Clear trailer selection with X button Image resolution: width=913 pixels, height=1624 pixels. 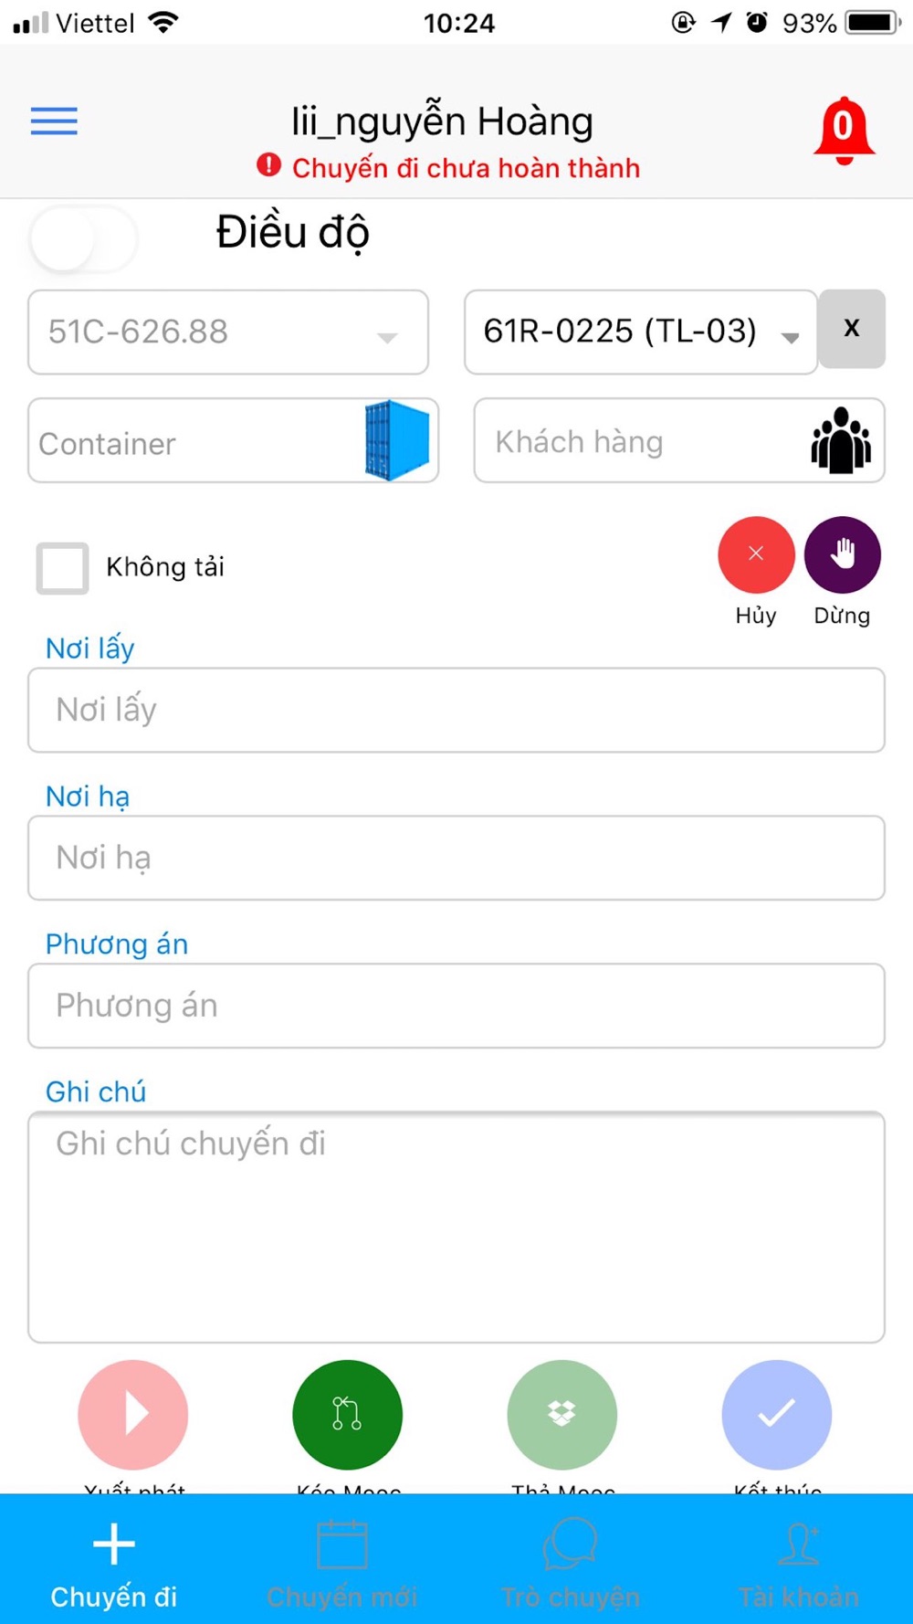point(852,329)
